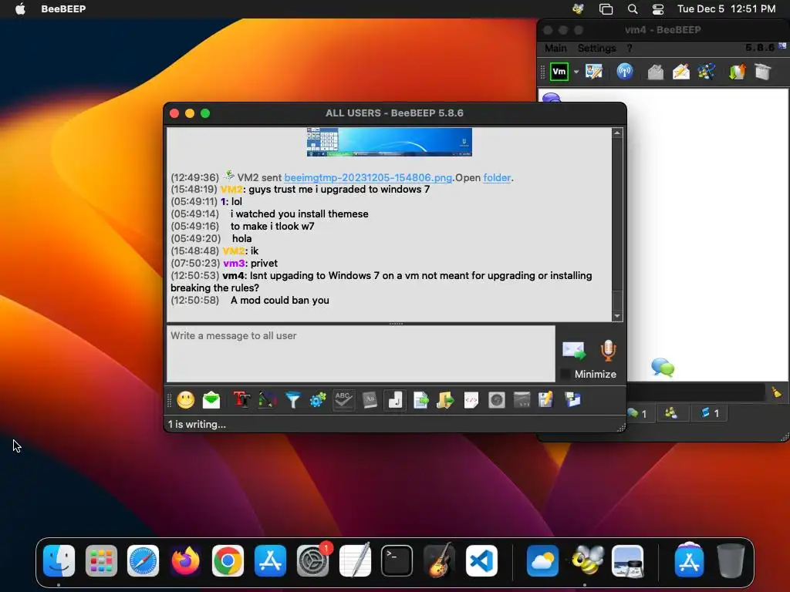Toggle ABC spell checking icon
This screenshot has height=592, width=790.
point(343,400)
